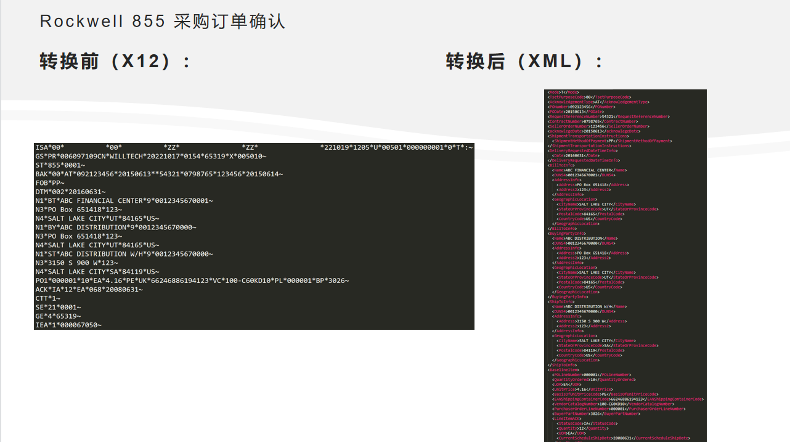The image size is (790, 442).
Task: Select the RequestReferenceNumber 54321 line
Action: click(608, 117)
